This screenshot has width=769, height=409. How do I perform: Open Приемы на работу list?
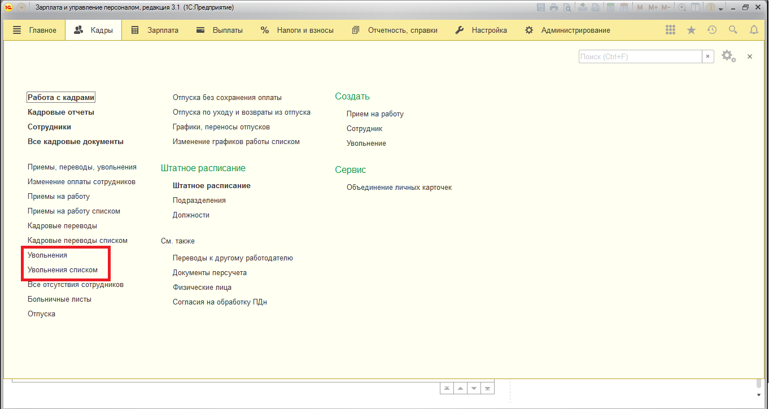[x=59, y=196]
